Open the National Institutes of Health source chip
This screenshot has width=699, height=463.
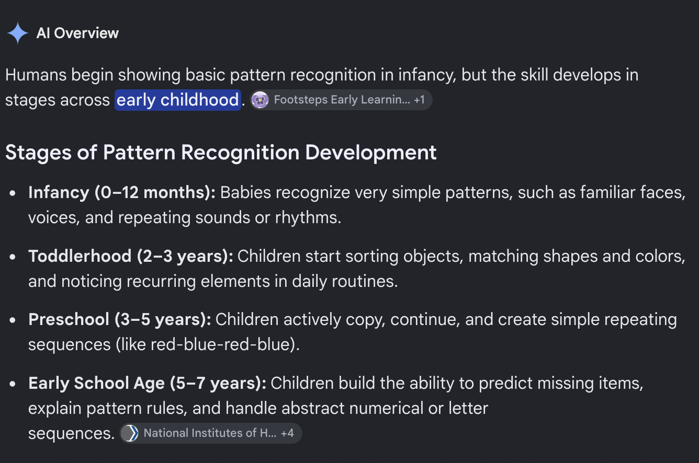pyautogui.click(x=211, y=433)
